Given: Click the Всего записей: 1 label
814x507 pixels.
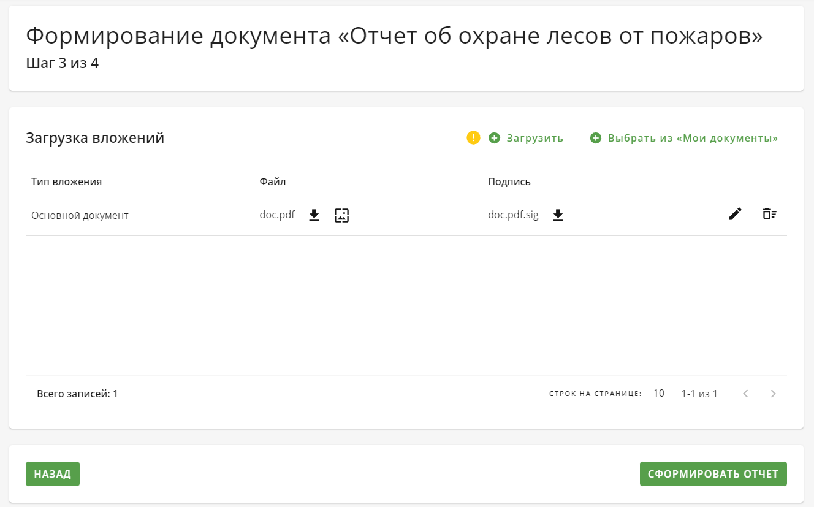Looking at the screenshot, I should (x=77, y=394).
